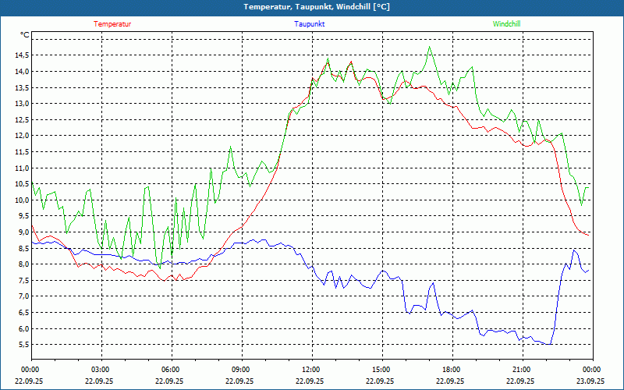Click the chart title bar text

click(x=312, y=7)
